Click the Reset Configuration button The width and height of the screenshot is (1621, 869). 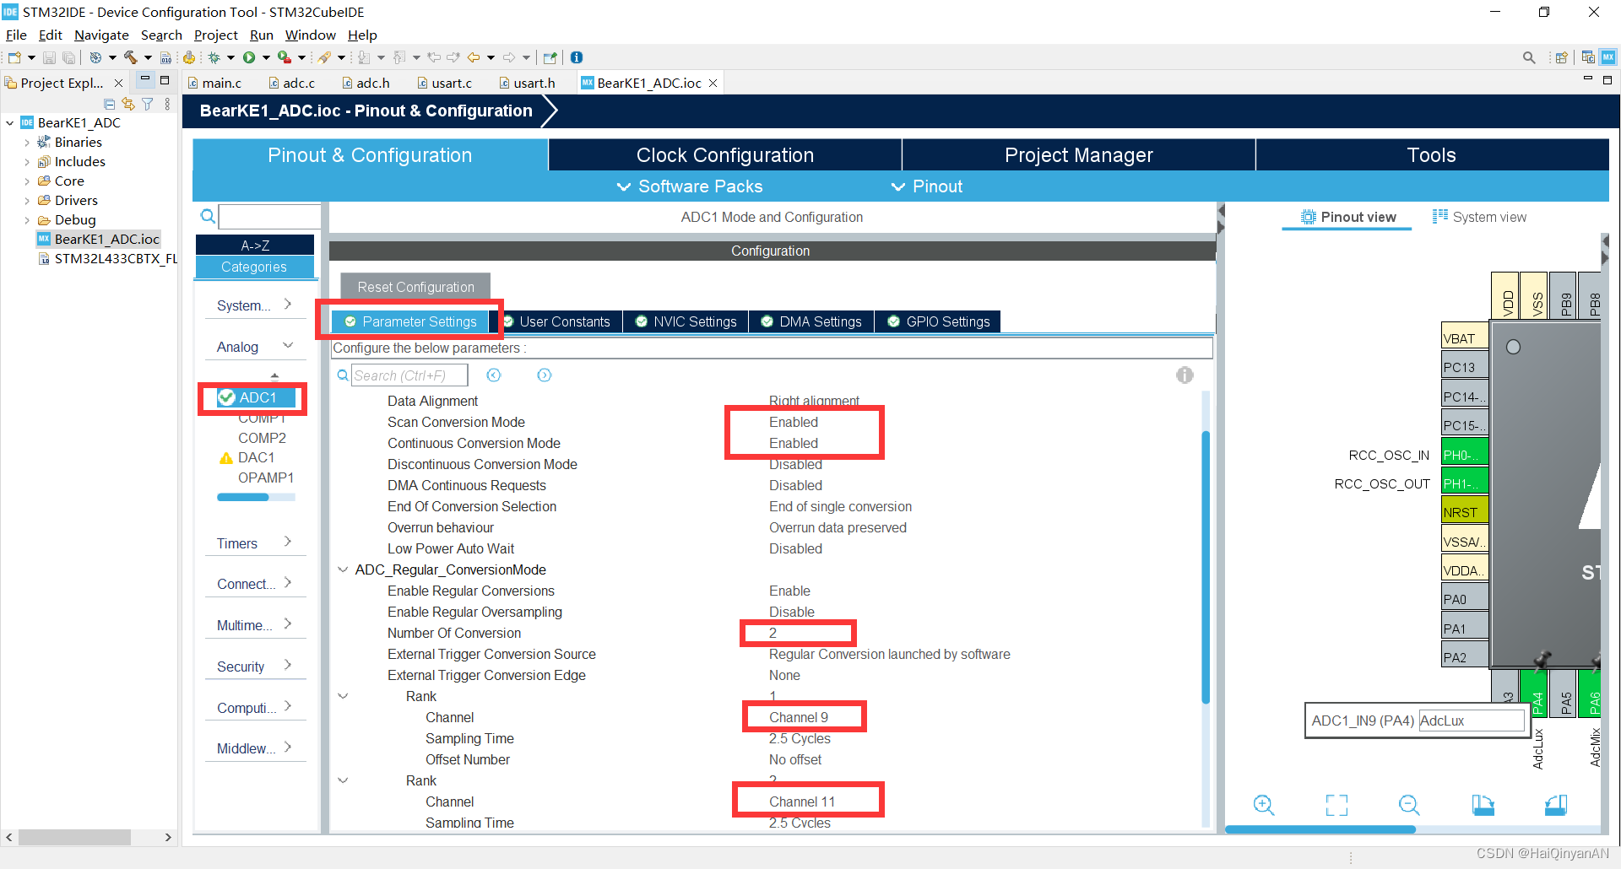pos(415,287)
